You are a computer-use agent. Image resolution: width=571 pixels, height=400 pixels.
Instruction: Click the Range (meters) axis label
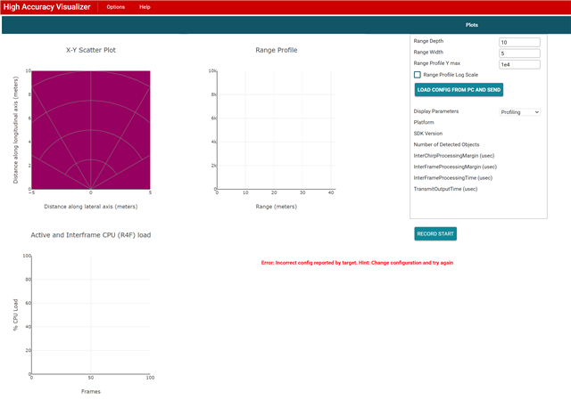point(277,207)
